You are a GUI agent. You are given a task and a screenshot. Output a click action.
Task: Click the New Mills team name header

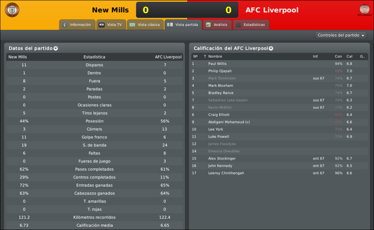pos(110,10)
